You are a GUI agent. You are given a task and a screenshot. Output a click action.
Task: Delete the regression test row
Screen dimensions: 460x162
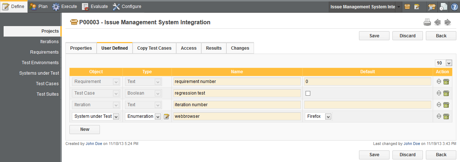point(446,93)
